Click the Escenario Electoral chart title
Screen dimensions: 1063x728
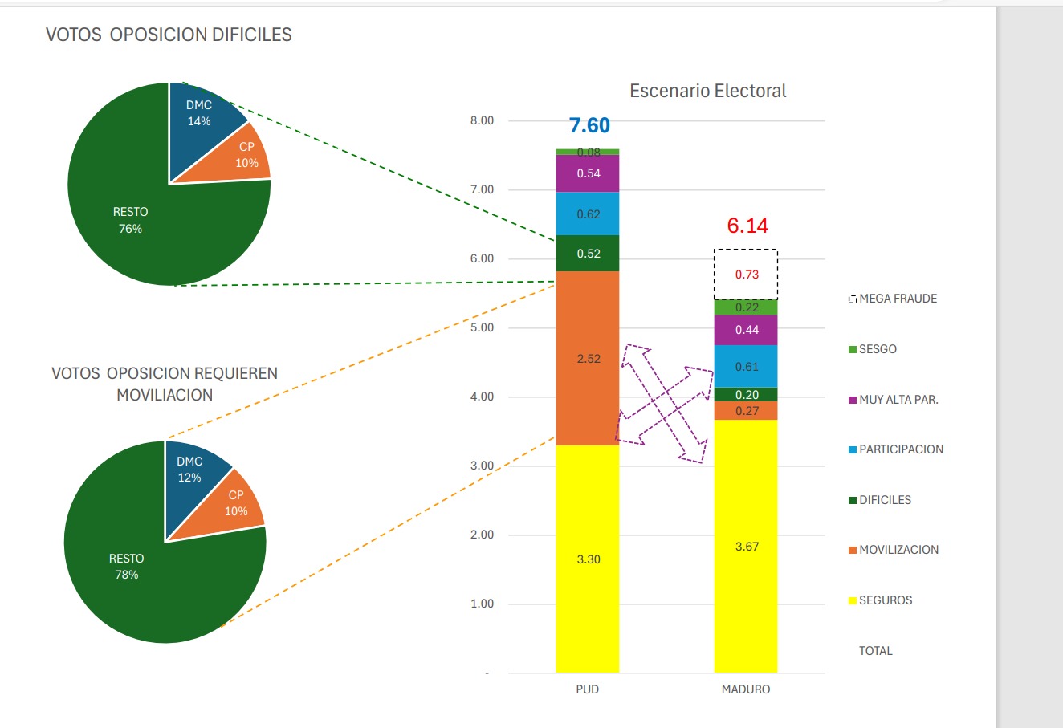707,91
